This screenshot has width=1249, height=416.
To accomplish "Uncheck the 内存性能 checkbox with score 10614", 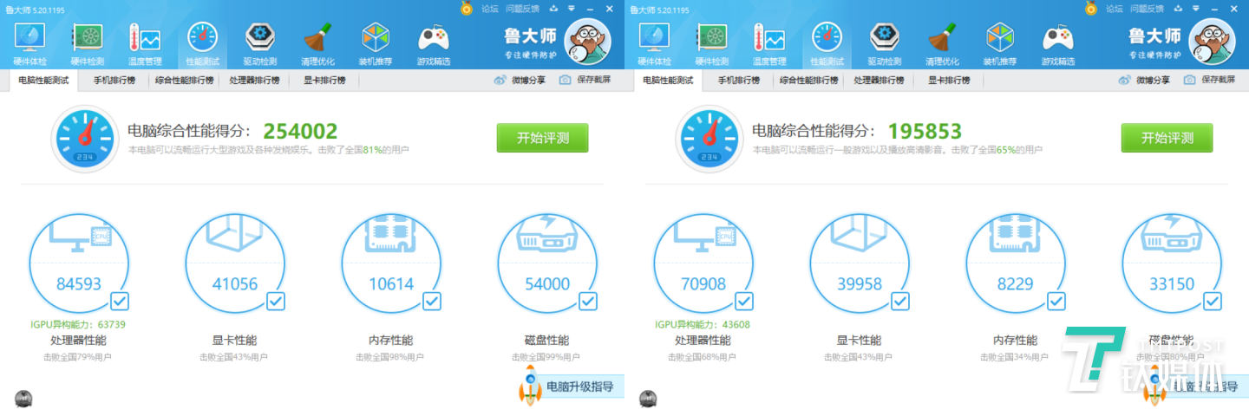I will tap(432, 302).
